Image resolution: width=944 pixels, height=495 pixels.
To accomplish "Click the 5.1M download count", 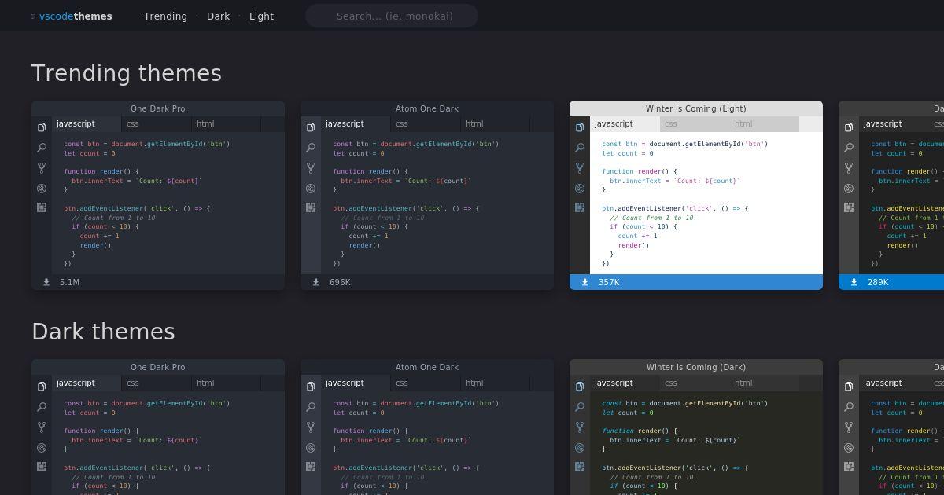I will pyautogui.click(x=69, y=282).
